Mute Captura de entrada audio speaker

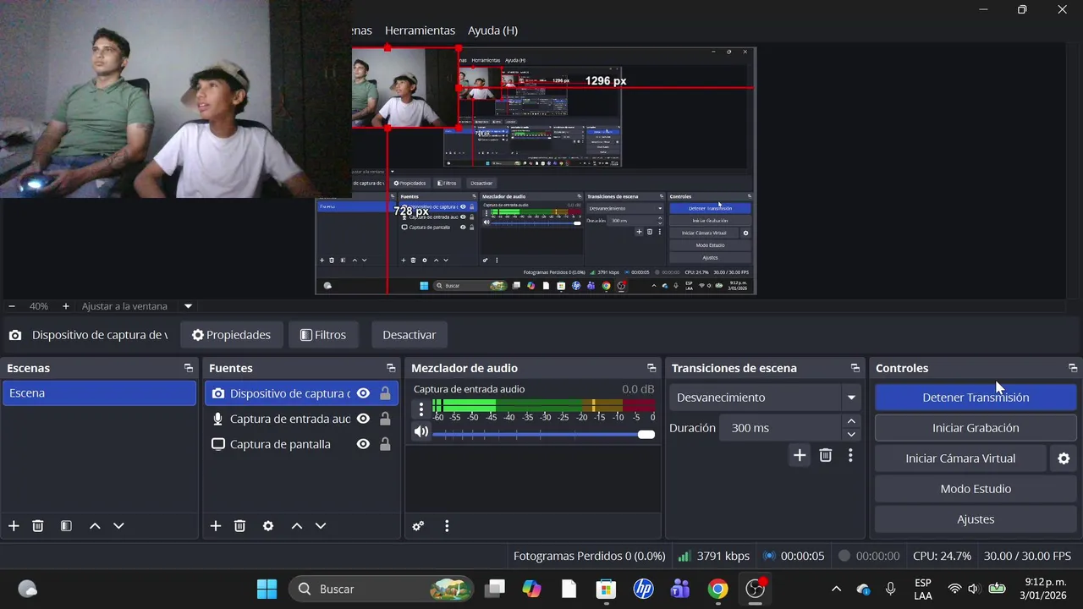pyautogui.click(x=421, y=432)
